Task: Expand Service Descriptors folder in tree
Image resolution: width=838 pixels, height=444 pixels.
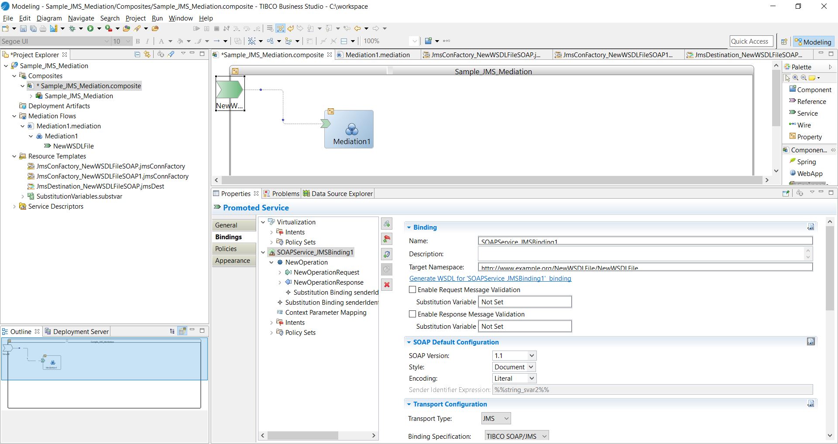Action: point(14,207)
